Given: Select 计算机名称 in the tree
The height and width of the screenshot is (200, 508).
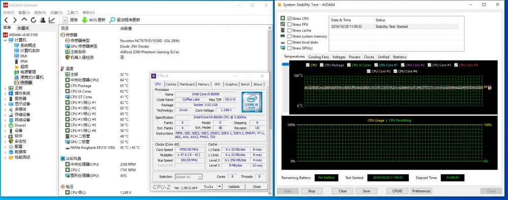Looking at the screenshot, I should (x=27, y=51).
